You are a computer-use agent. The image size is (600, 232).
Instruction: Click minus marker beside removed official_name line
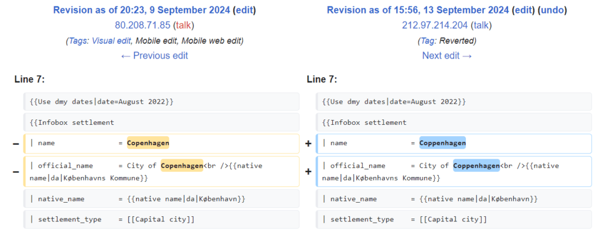(16, 172)
